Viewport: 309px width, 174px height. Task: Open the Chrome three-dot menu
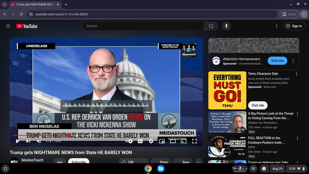click(304, 14)
